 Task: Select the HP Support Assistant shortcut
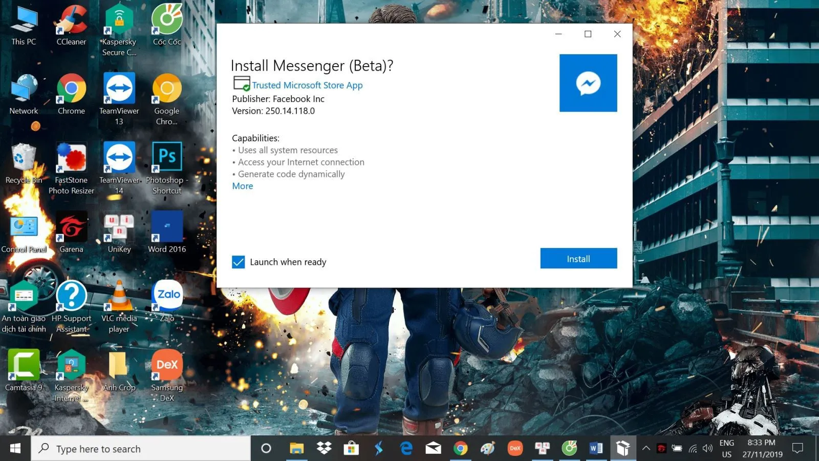tap(71, 307)
